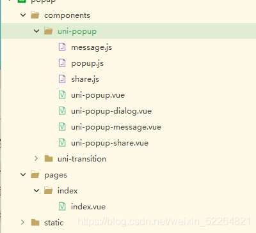
Task: Click the popup.js JavaScript file icon
Action: click(62, 63)
